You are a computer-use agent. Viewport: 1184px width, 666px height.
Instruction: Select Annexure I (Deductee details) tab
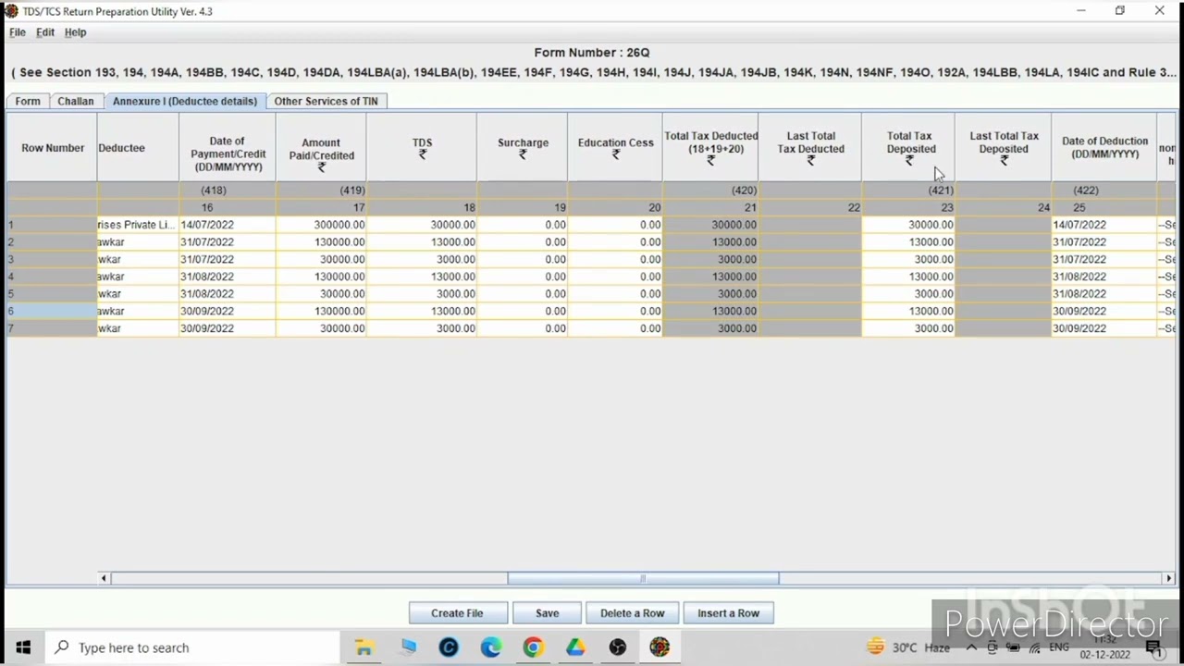click(x=185, y=101)
